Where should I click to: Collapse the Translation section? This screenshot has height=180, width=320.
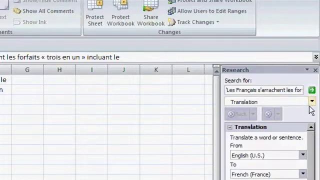pos(230,127)
